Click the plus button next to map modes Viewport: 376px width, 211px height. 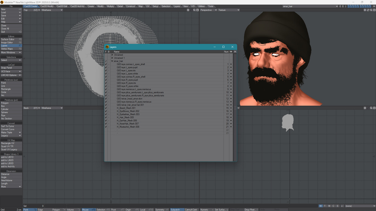(x=342, y=206)
